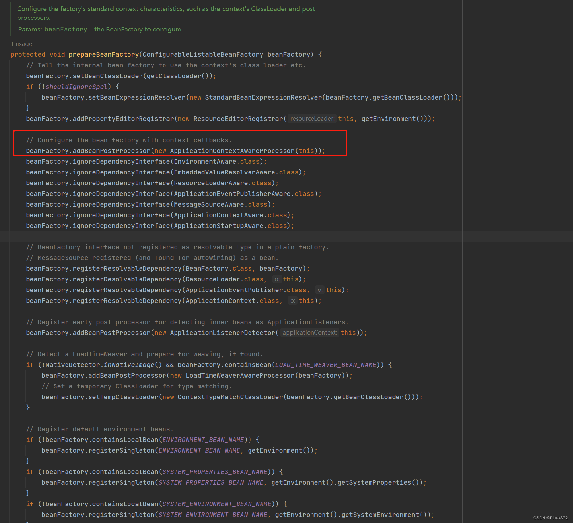
Task: Click ApplicationEventPublisher.class argument
Action: [246, 290]
